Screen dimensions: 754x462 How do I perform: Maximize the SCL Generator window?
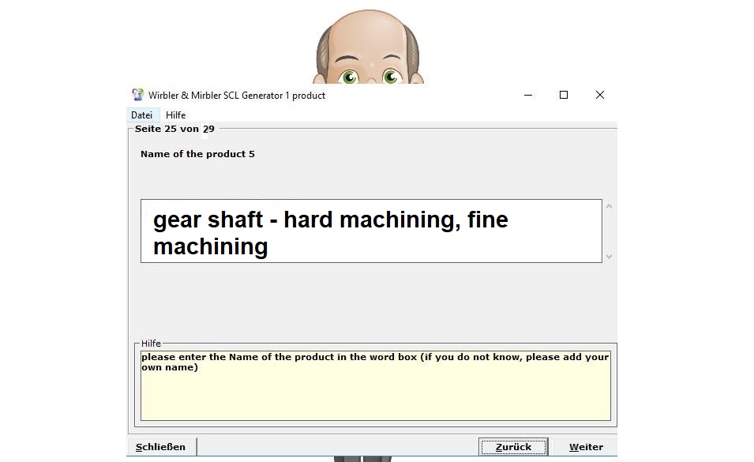coord(564,95)
